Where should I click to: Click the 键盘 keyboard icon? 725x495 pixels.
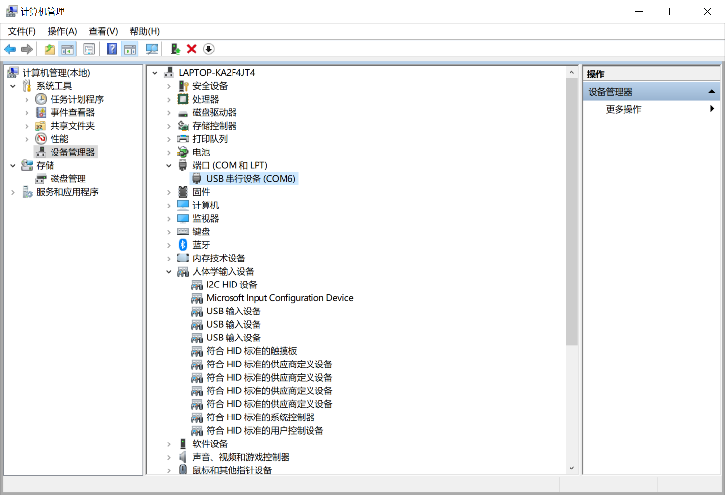click(183, 232)
